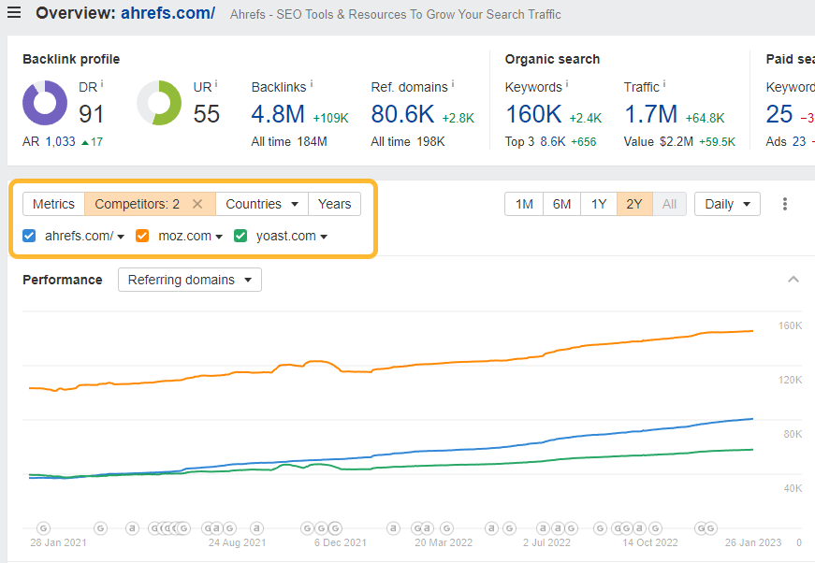Click the info icon beside Keywords

coord(569,82)
